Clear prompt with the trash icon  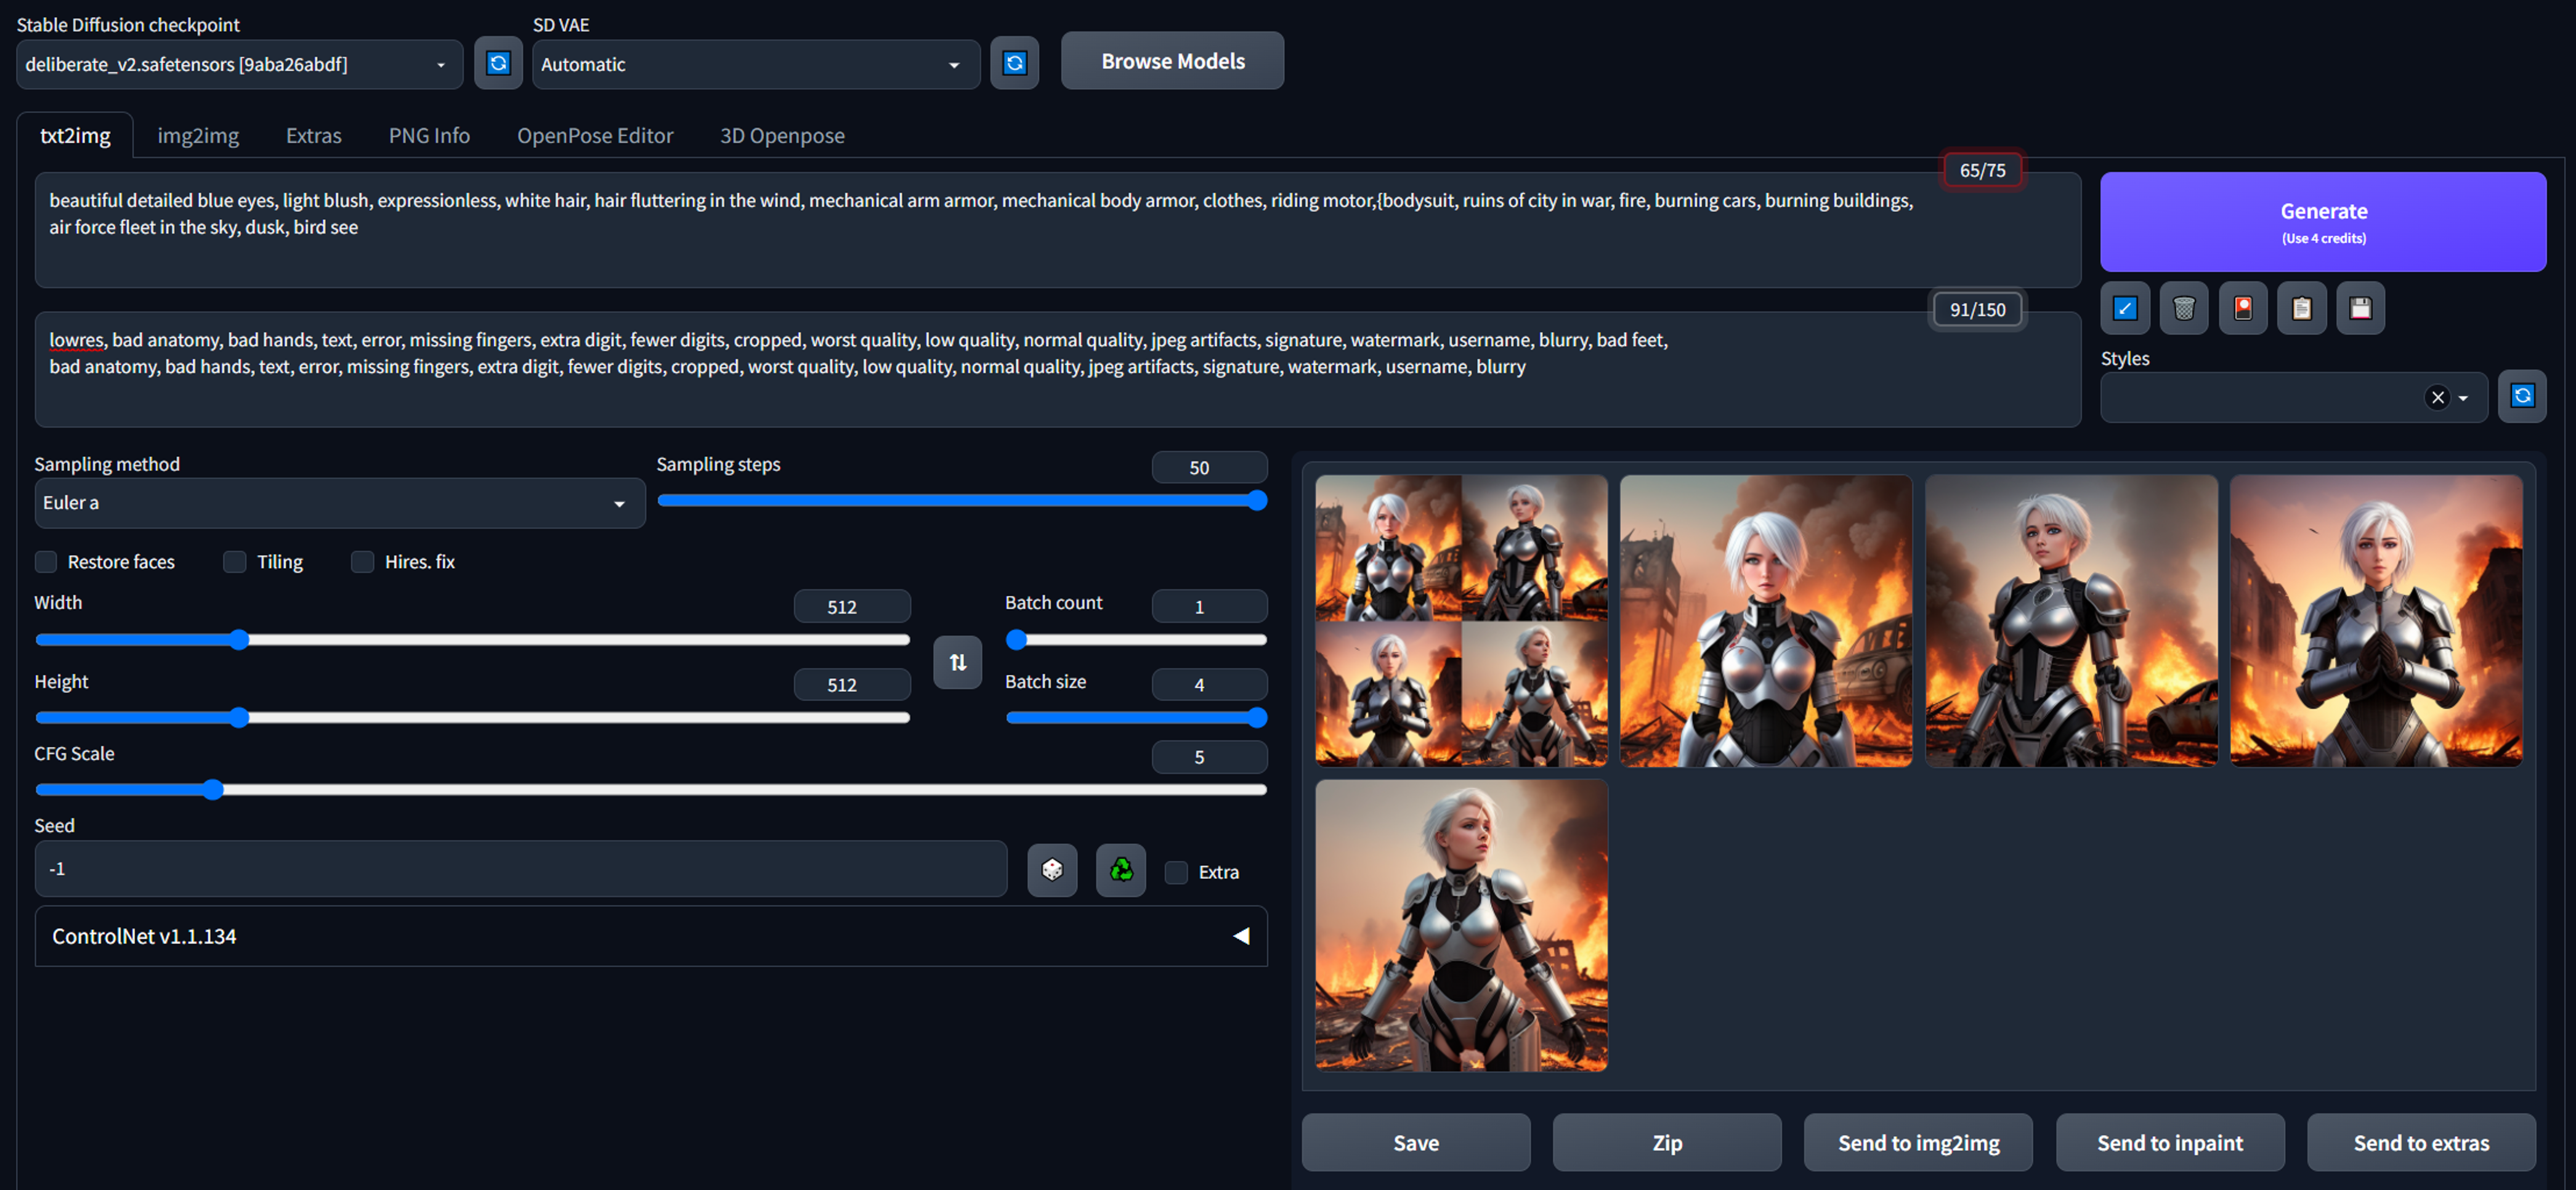click(x=2184, y=308)
